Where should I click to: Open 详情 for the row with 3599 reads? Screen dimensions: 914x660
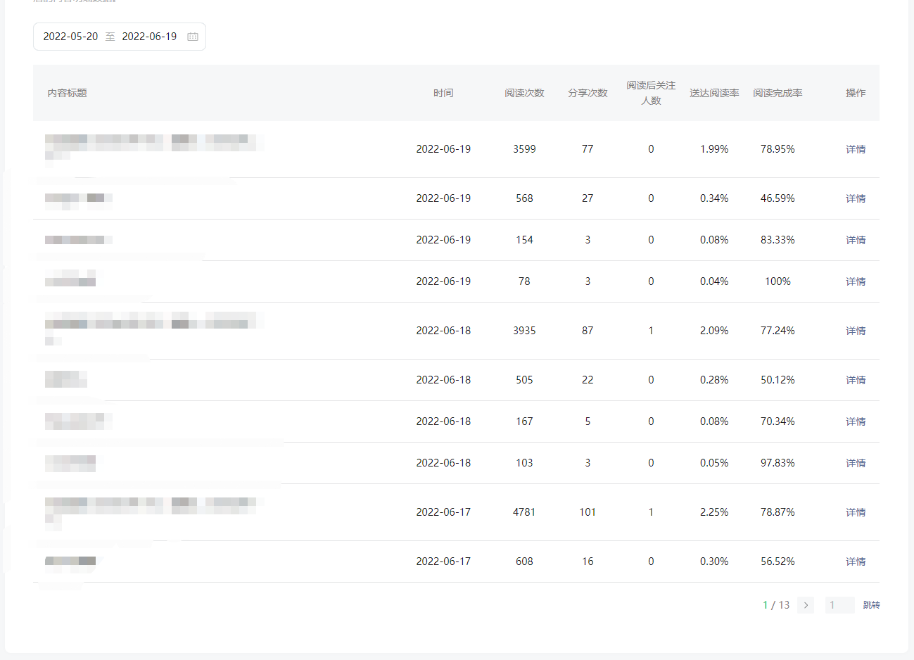pyautogui.click(x=856, y=149)
